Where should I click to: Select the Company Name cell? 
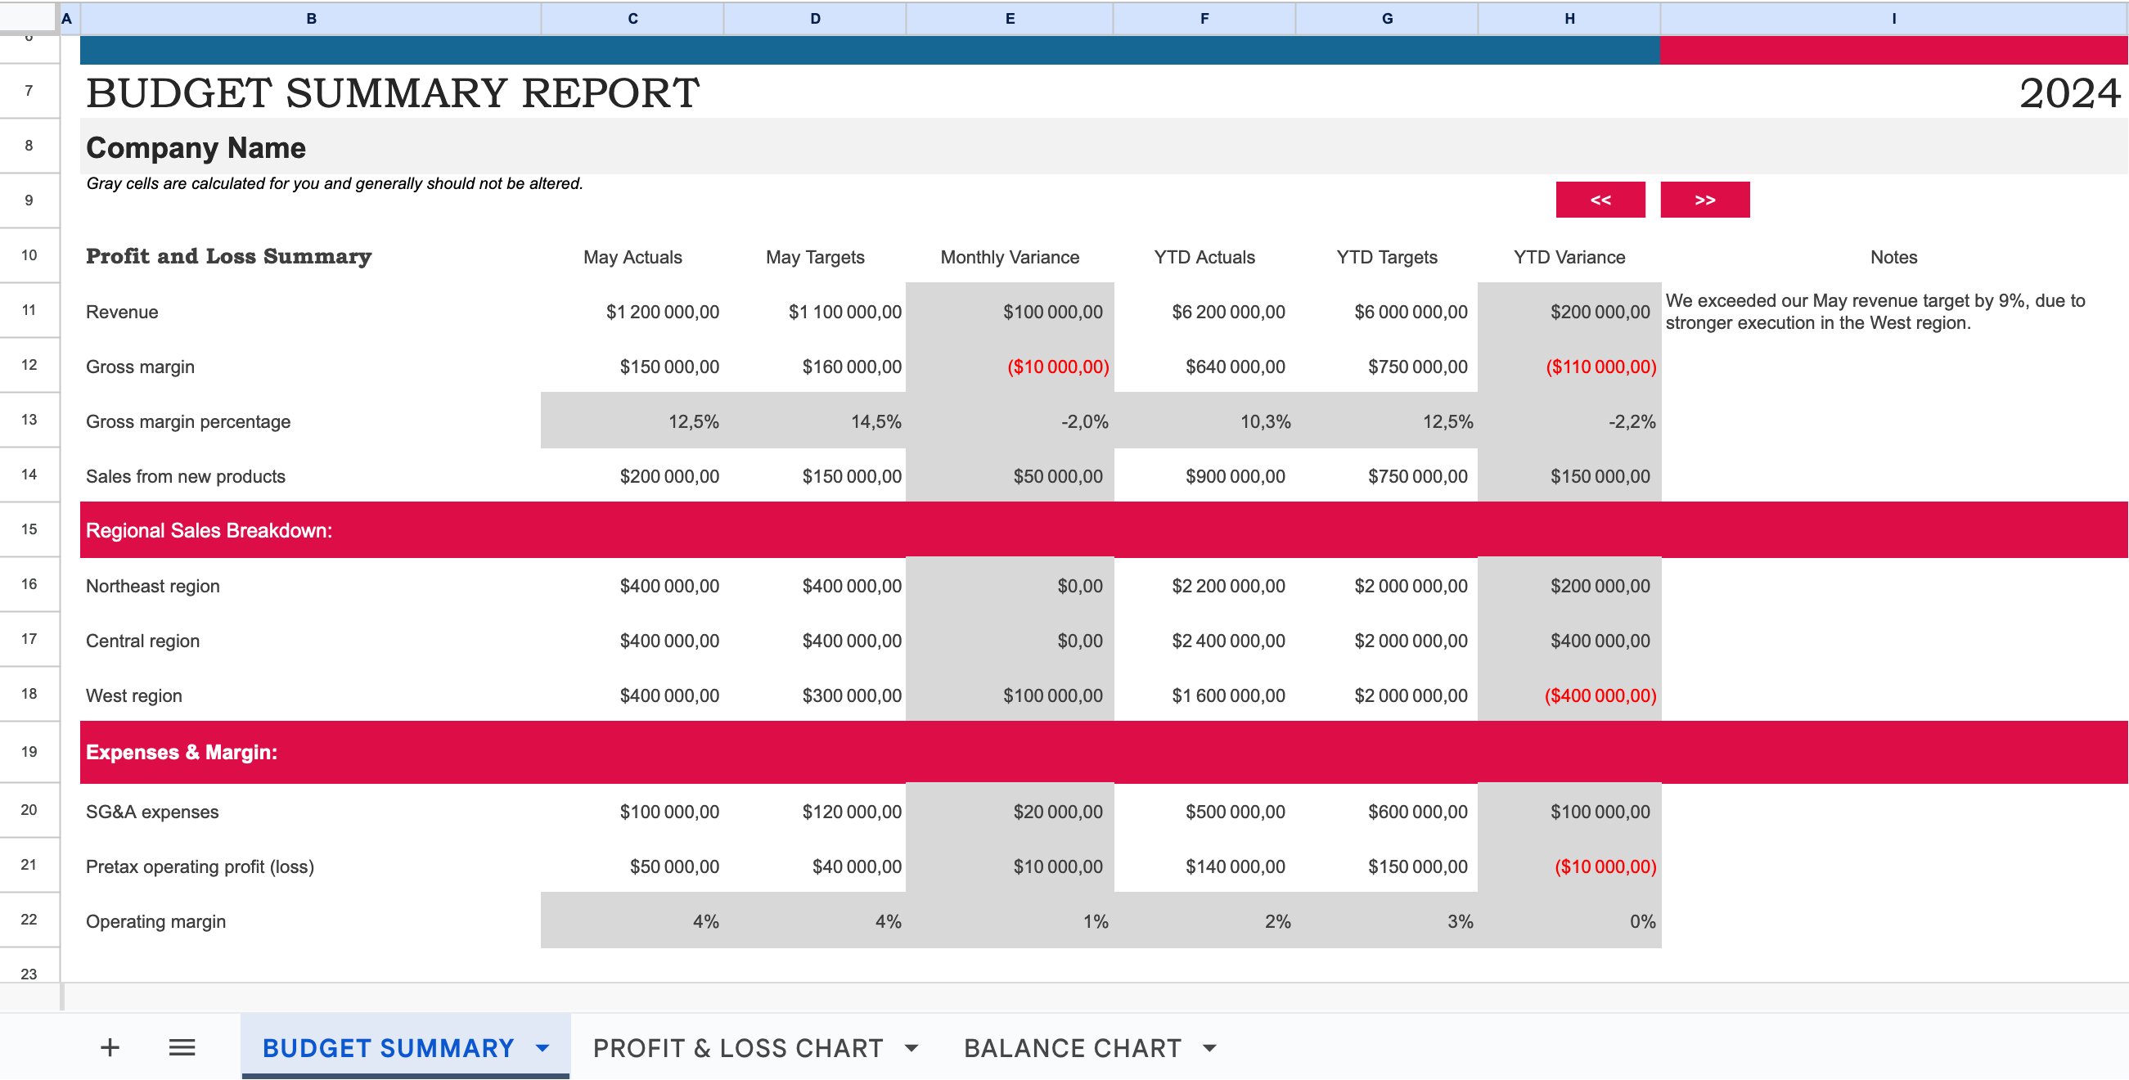coord(196,148)
